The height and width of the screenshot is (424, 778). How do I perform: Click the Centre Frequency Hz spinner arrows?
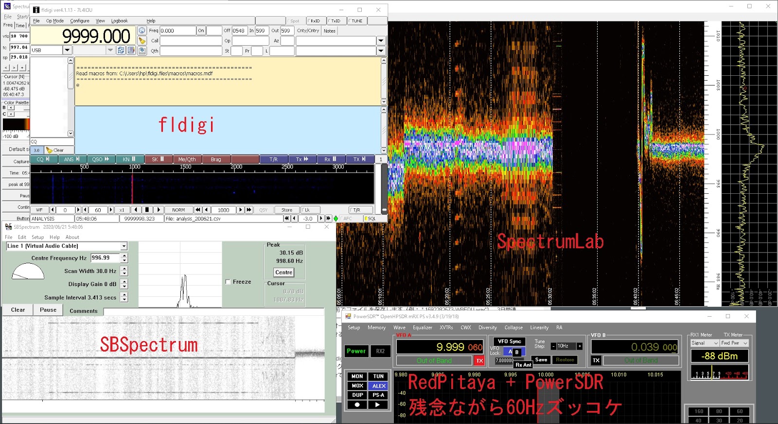coord(124,258)
